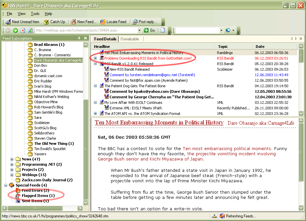The height and width of the screenshot is (221, 306).
Task: Click the Refreshing Feeds status icon
Action: tap(222, 216)
